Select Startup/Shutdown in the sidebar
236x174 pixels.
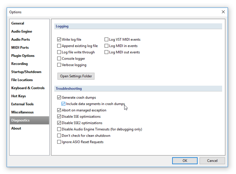pyautogui.click(x=29, y=72)
